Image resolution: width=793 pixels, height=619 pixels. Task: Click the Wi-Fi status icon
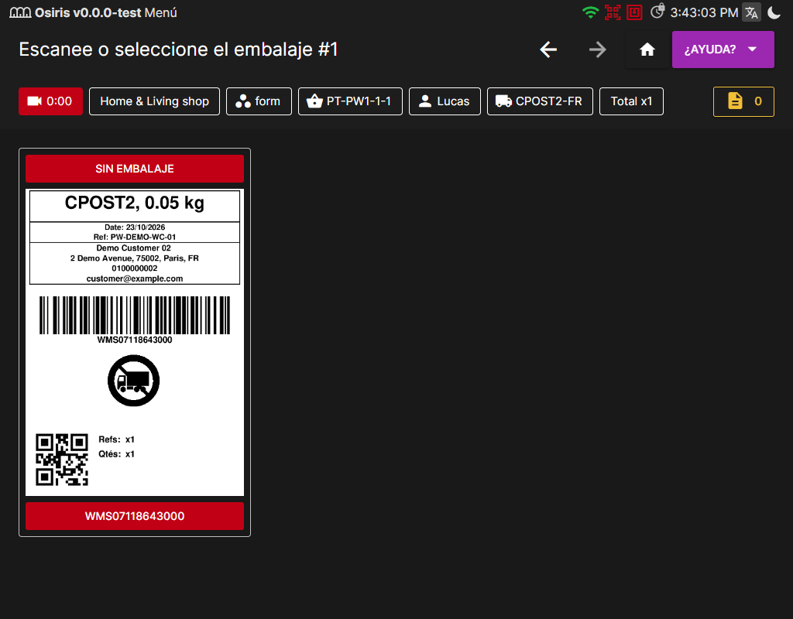click(x=590, y=12)
